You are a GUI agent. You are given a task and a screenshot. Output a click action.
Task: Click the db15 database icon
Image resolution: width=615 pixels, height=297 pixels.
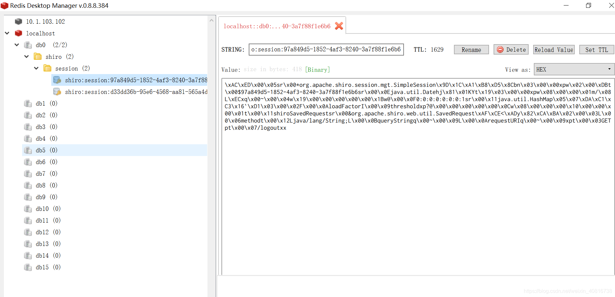(28, 267)
